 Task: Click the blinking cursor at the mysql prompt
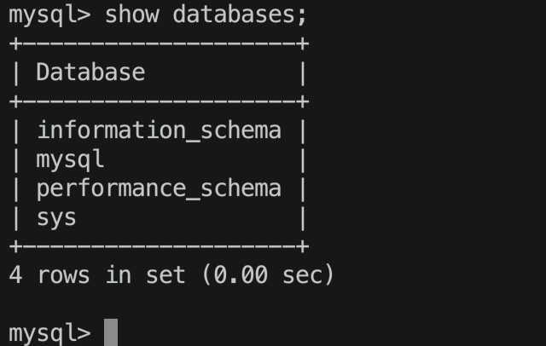click(x=111, y=332)
